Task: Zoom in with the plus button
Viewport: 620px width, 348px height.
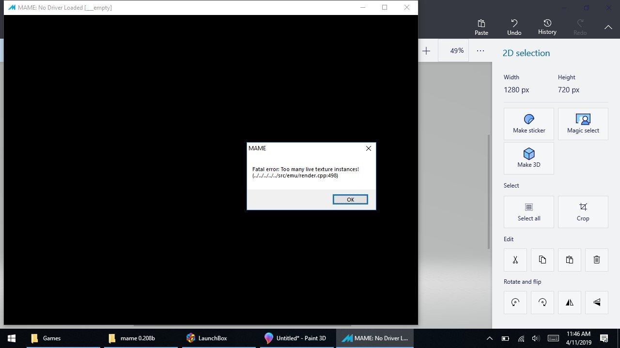Action: click(426, 51)
